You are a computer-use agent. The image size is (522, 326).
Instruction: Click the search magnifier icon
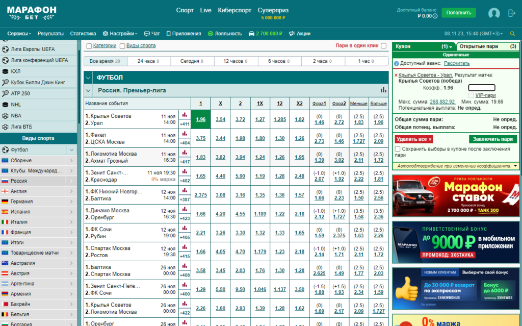(512, 34)
